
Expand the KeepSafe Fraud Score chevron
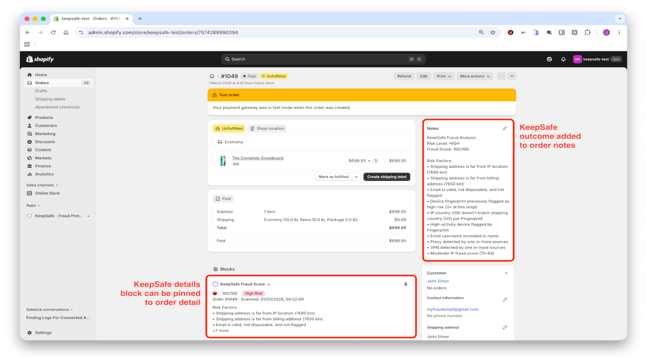click(x=269, y=285)
